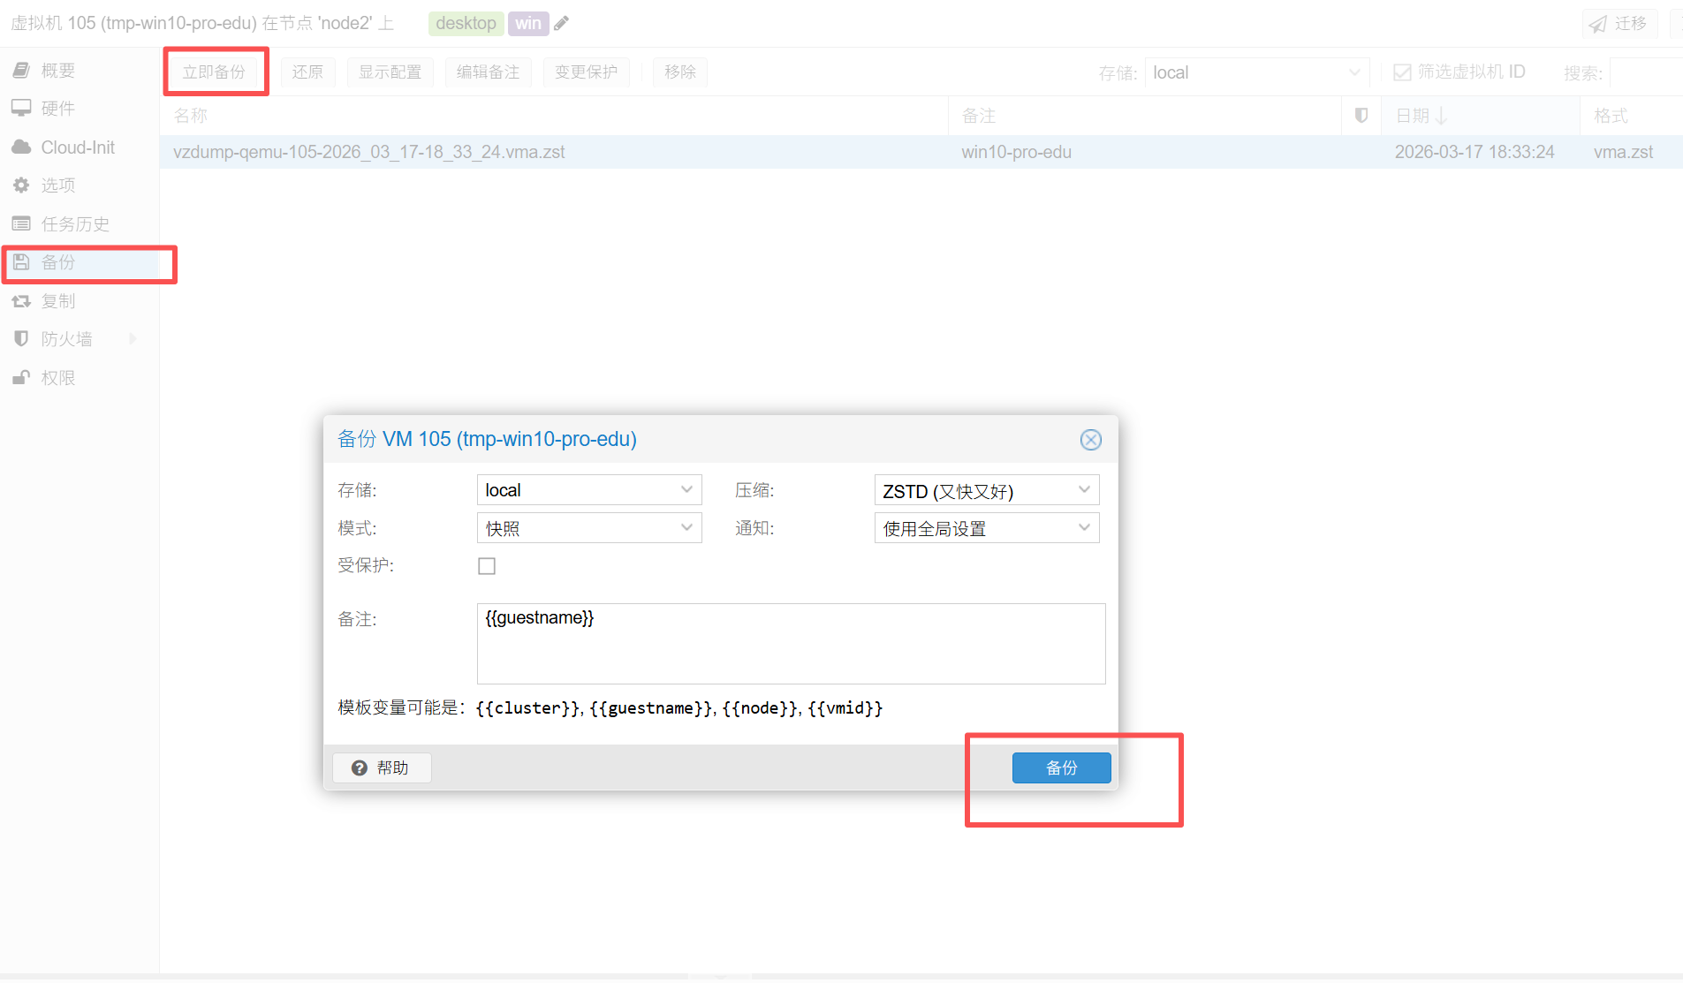
Task: Toggle the 筛选虚拟机 ID checkbox
Action: pos(1402,72)
